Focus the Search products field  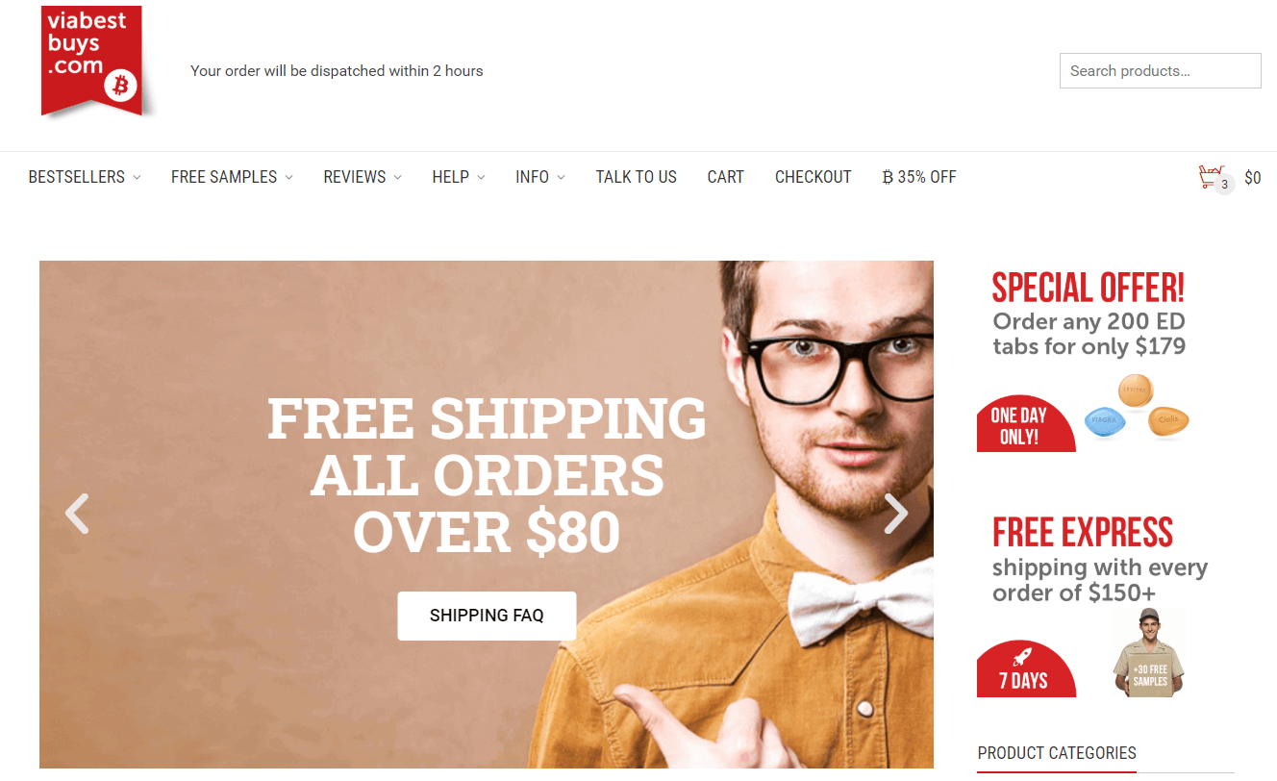click(1160, 71)
